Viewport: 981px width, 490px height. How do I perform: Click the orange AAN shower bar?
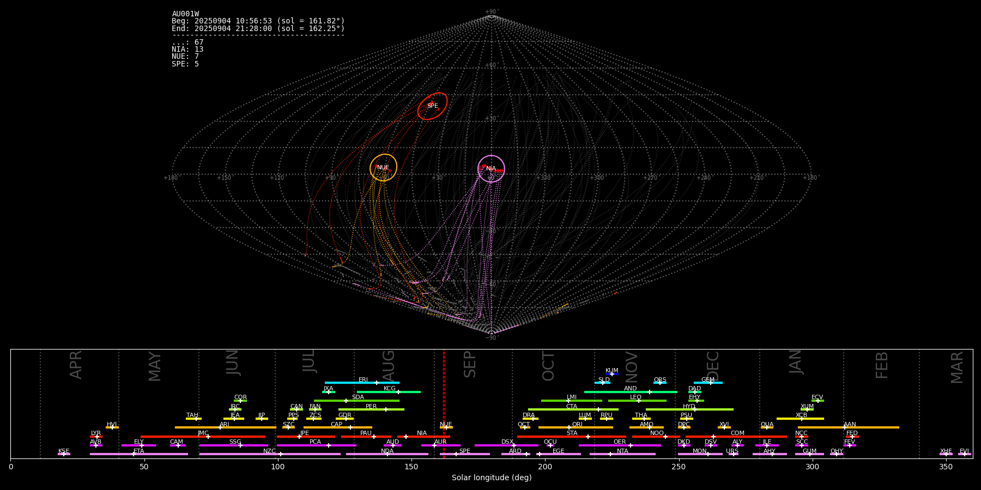[x=849, y=427]
